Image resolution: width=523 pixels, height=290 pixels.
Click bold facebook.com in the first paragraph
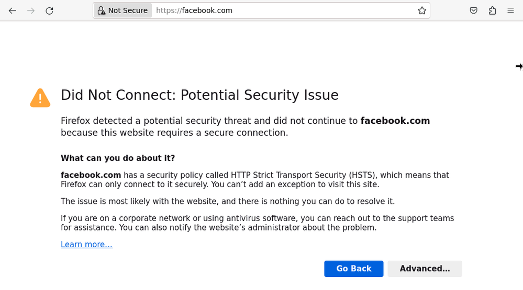pyautogui.click(x=395, y=121)
